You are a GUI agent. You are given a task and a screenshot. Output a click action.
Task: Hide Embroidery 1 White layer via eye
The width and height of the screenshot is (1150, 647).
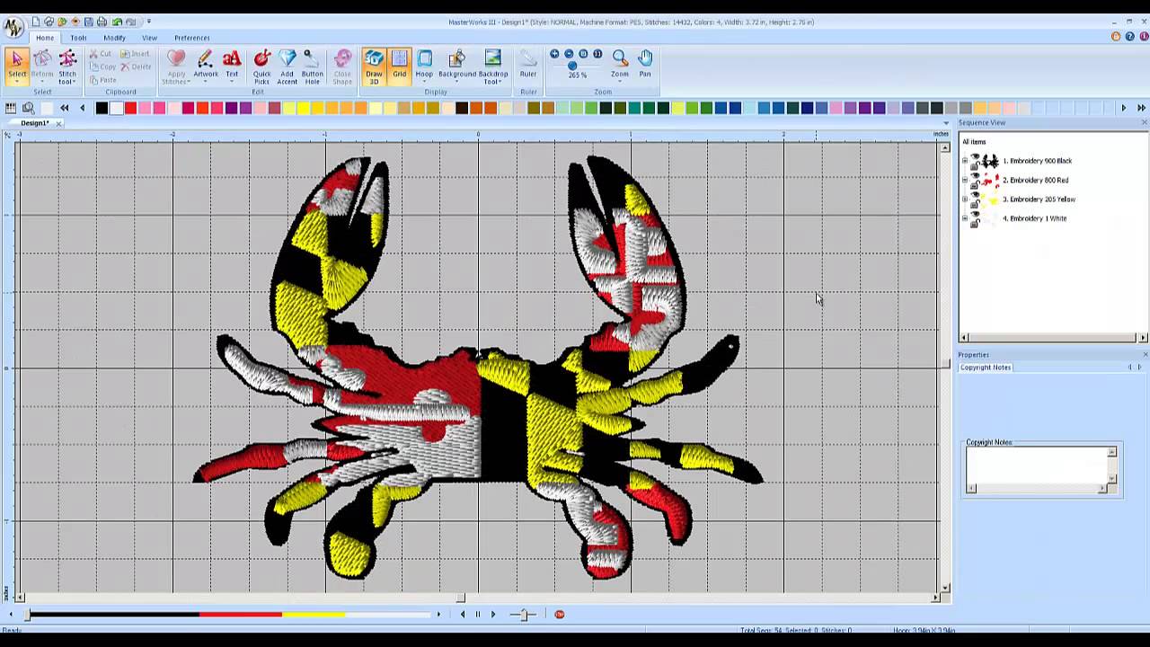pos(975,214)
